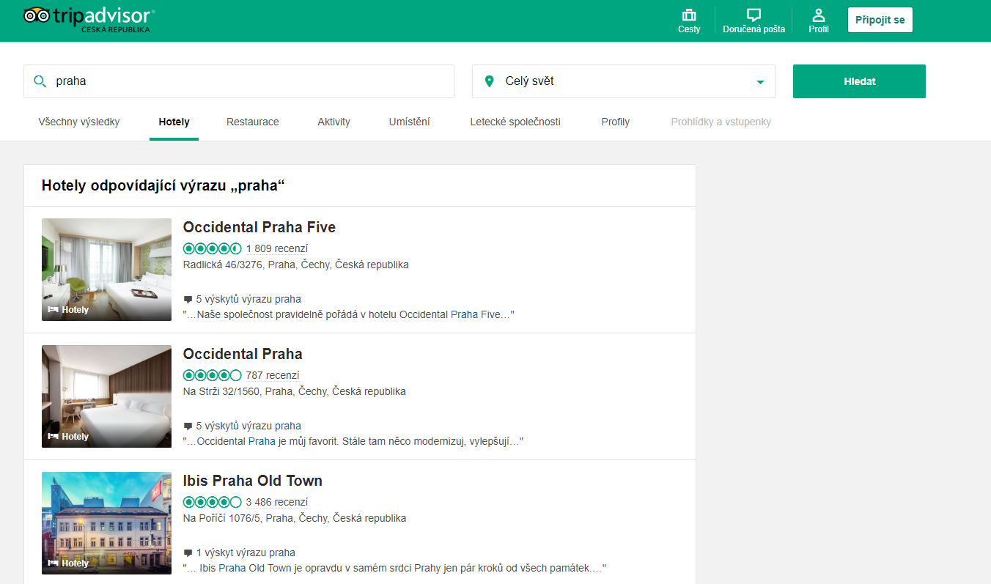Click review snippet "Ibis Praha Old Town je opravdu"

point(394,568)
